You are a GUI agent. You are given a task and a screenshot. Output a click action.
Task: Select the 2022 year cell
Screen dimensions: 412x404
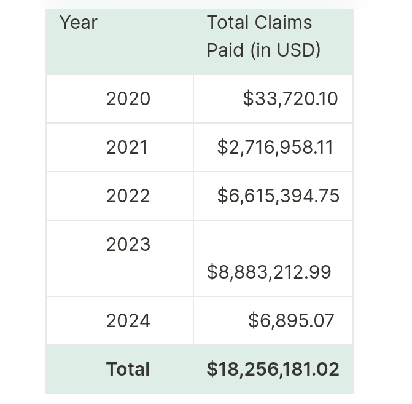[128, 196]
